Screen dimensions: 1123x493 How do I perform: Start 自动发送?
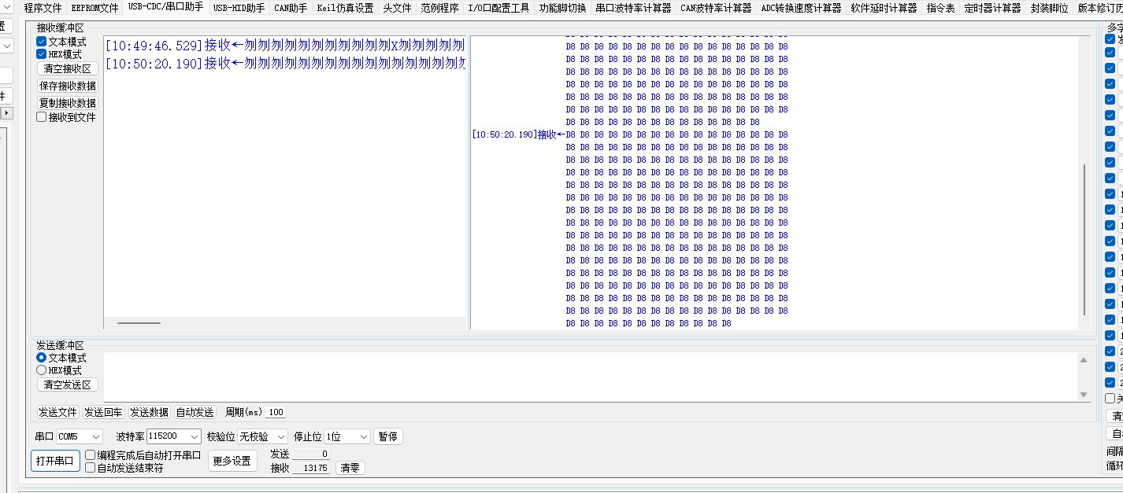[195, 412]
